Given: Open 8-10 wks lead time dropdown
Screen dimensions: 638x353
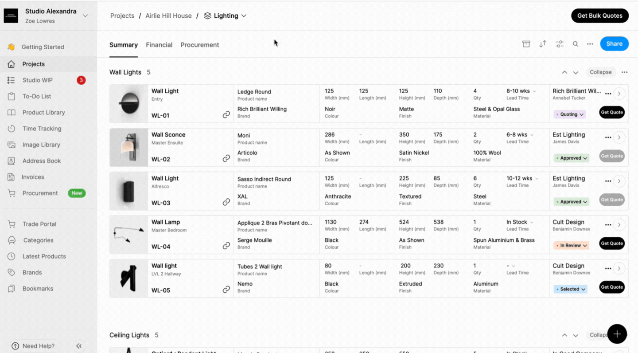Looking at the screenshot, I should [x=521, y=91].
